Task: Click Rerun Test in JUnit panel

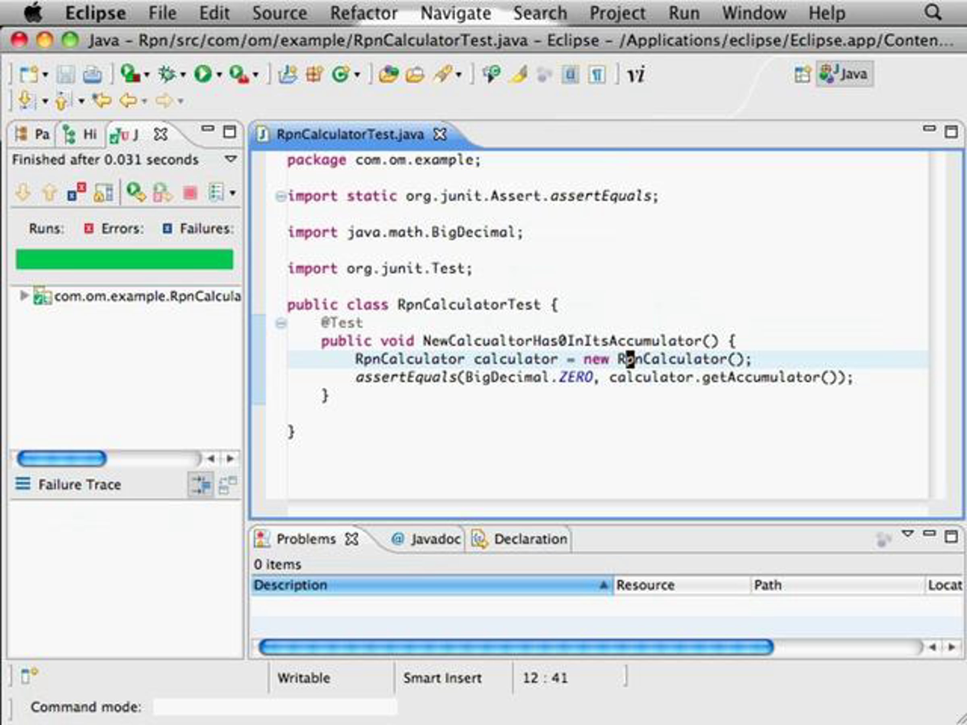Action: point(136,192)
